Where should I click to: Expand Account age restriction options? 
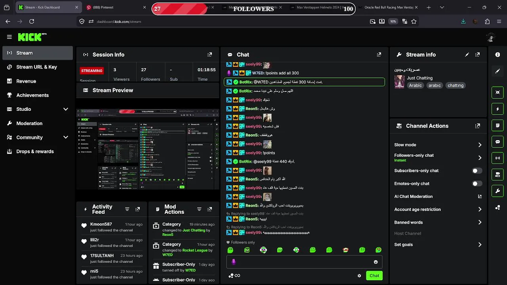point(480,209)
